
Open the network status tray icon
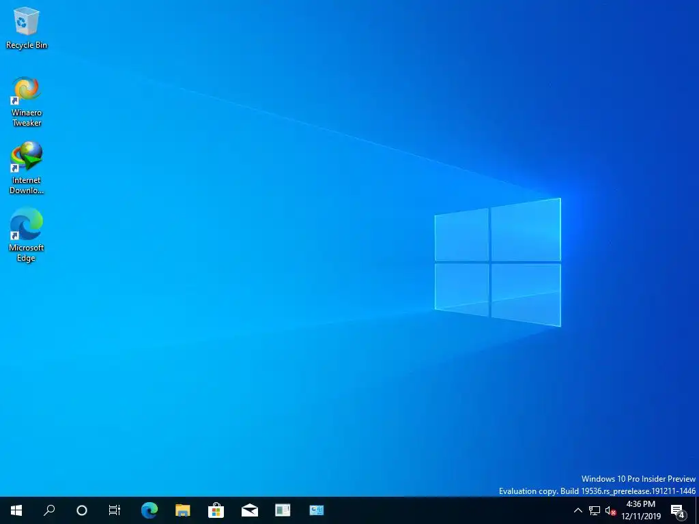[595, 510]
